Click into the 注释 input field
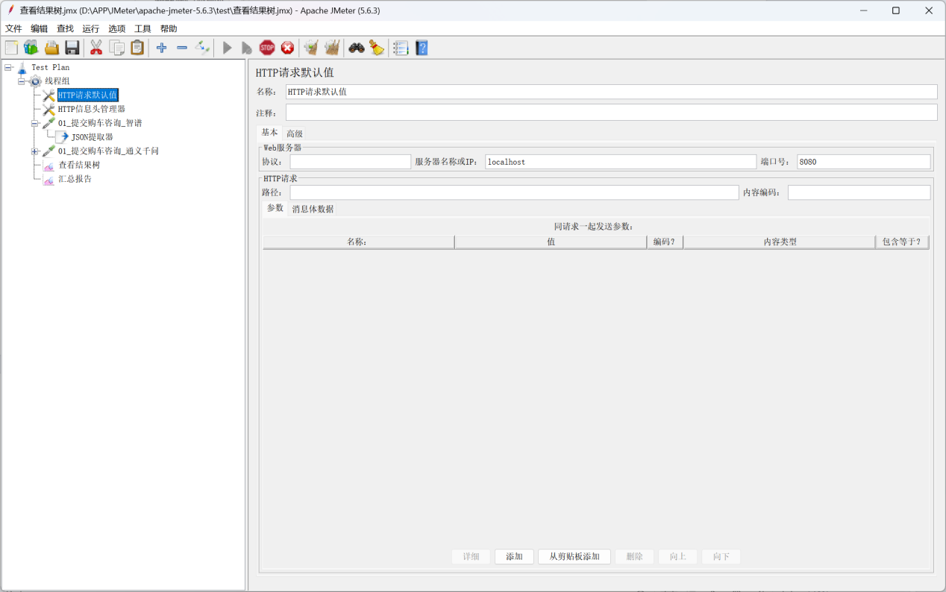This screenshot has height=592, width=946. [611, 113]
